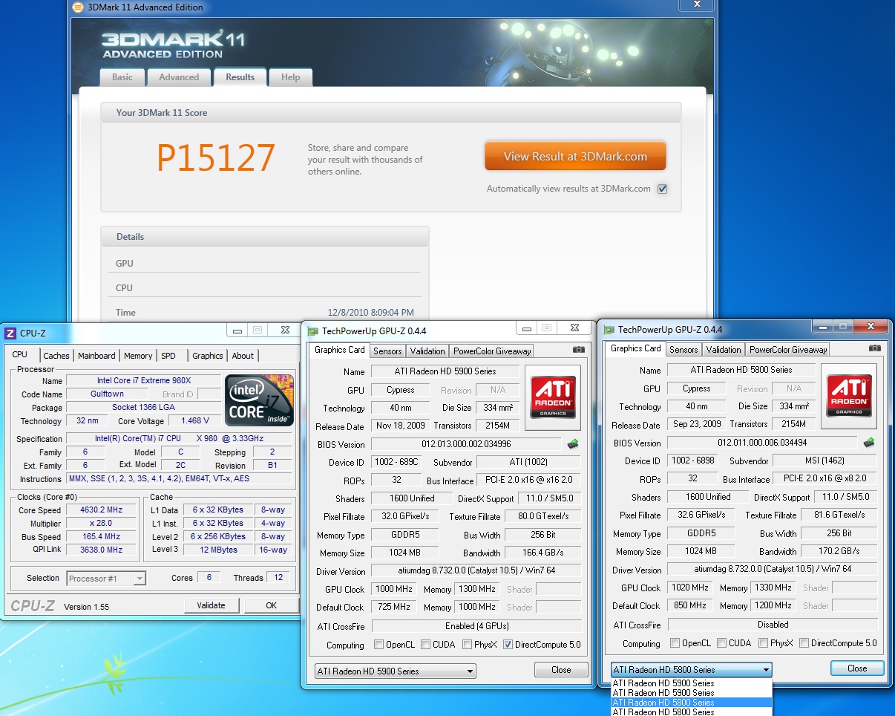The image size is (895, 716).
Task: Open the Memory tab in CPU-Z
Action: coord(138,356)
